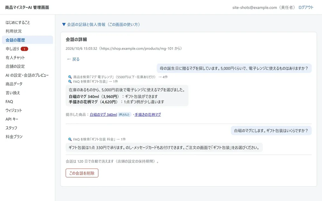This screenshot has width=322, height=201.
Task: Open 白磁のマグ 340ml product link
Action: [x=103, y=115]
